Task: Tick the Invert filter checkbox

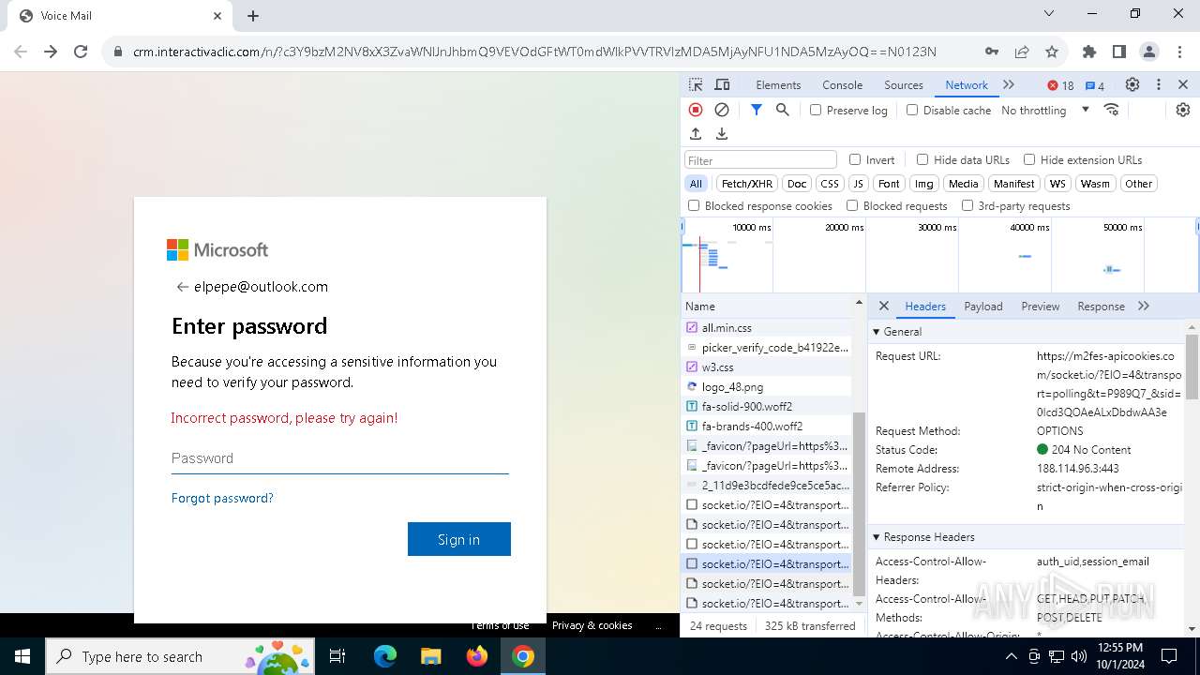Action: point(855,159)
